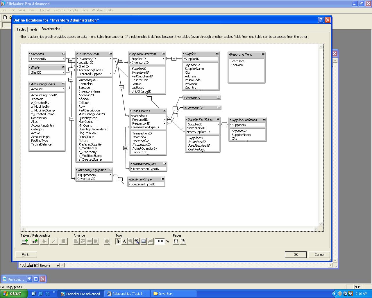
Task: Open the InventoryItem–SupplierPartPrices relationship equals box
Action: pyautogui.click(x=121, y=61)
